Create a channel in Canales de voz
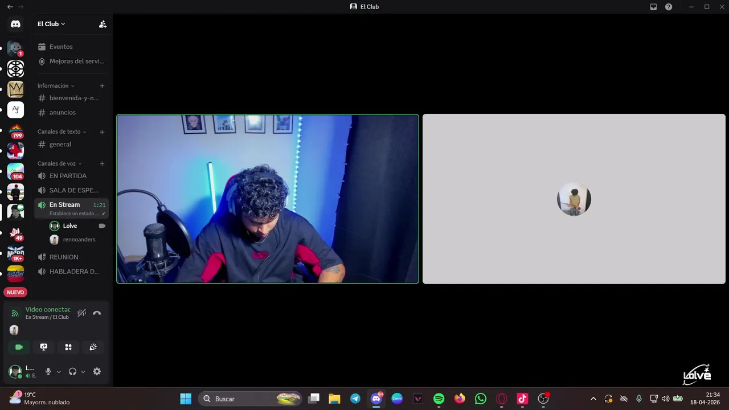The image size is (729, 410). point(102,163)
